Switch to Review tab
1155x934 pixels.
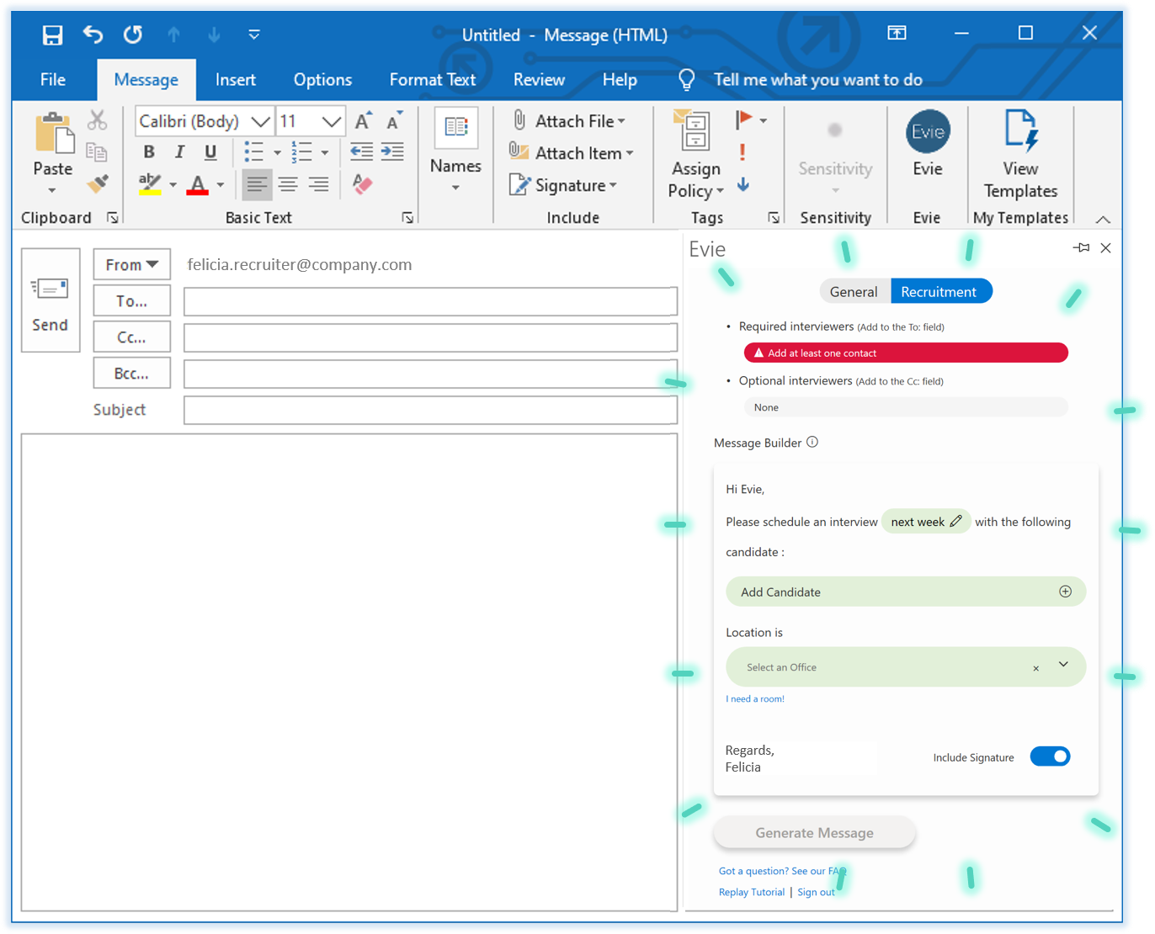[x=539, y=80]
